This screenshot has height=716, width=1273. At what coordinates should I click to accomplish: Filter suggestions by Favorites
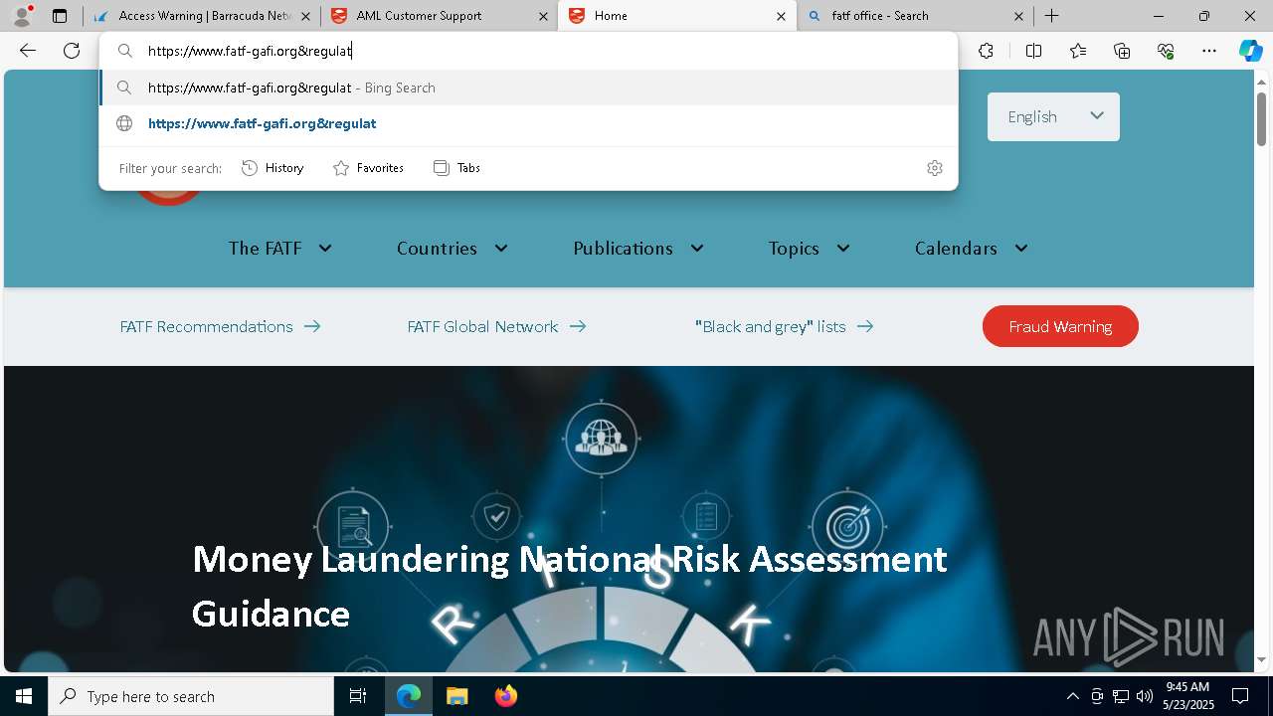click(x=368, y=168)
